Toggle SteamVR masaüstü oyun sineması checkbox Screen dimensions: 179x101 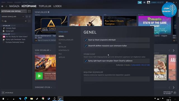86,46
